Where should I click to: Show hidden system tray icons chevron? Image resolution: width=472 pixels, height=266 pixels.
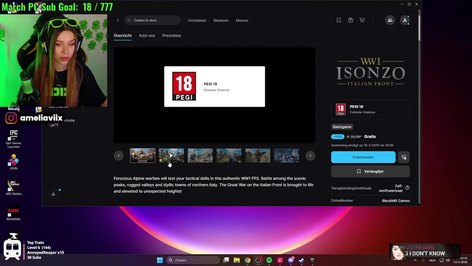[x=415, y=260]
